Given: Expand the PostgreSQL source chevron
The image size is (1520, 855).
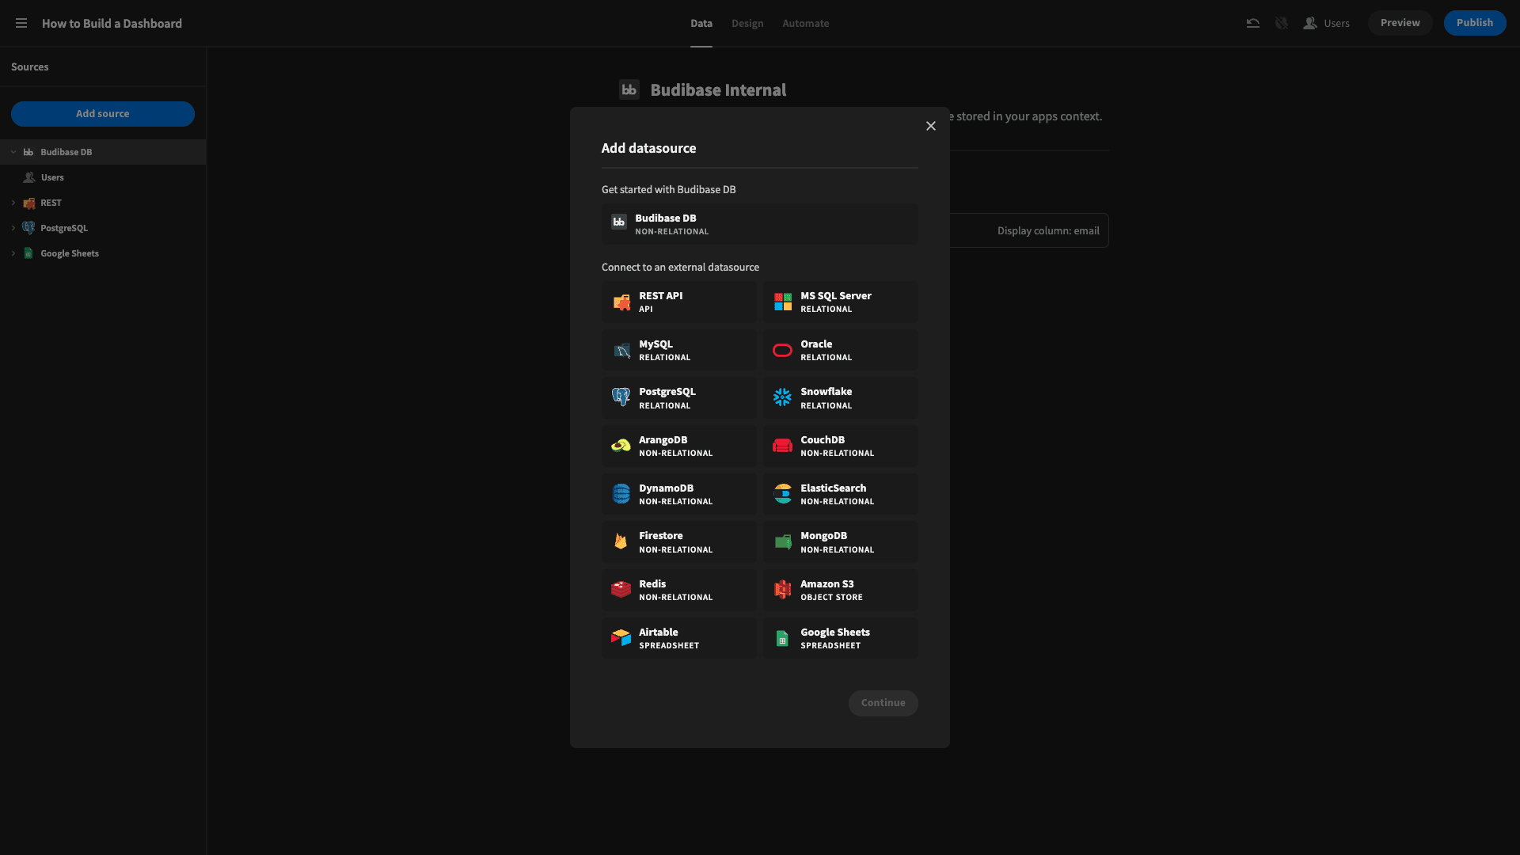Looking at the screenshot, I should click(x=13, y=228).
